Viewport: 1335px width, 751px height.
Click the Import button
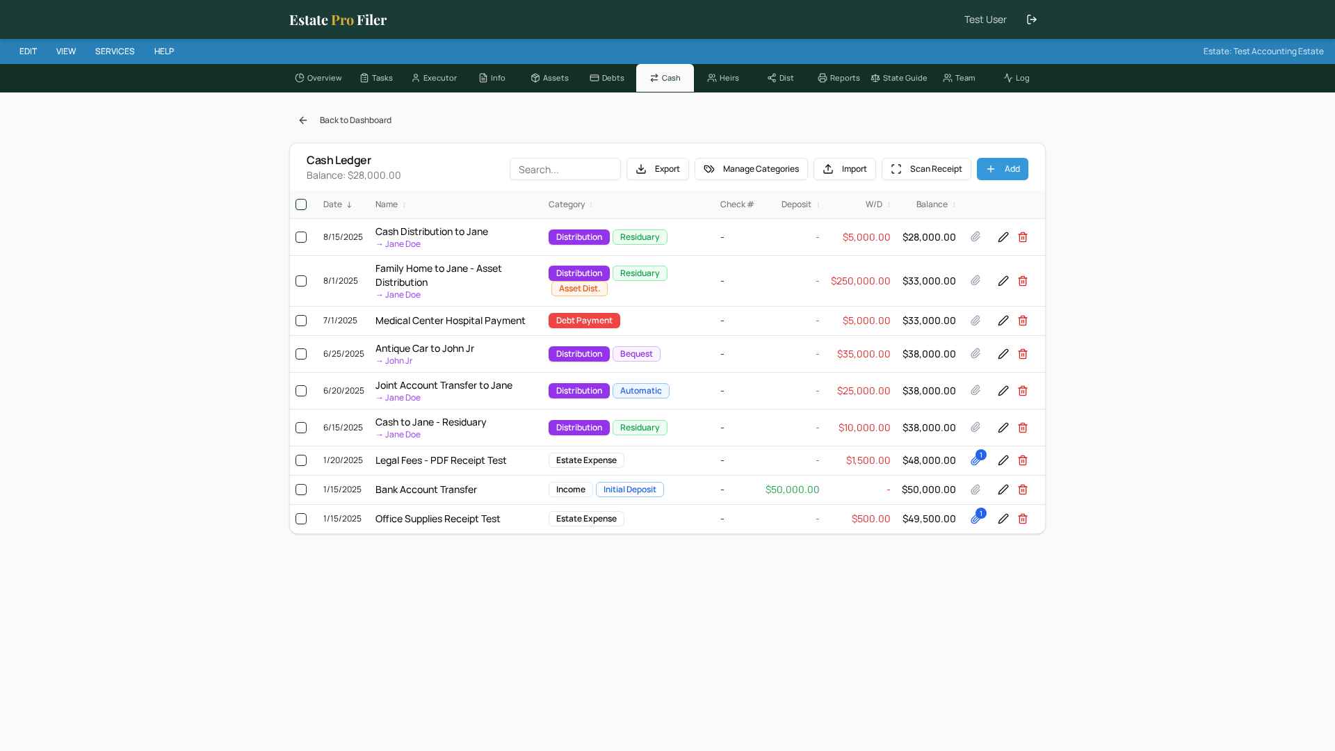tap(845, 169)
